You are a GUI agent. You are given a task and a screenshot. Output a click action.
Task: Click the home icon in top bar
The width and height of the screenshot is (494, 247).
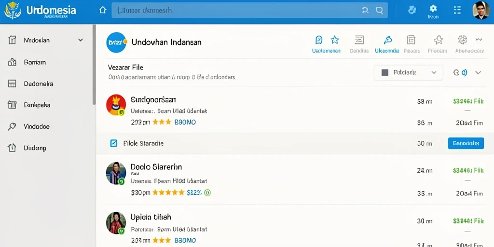(103, 10)
